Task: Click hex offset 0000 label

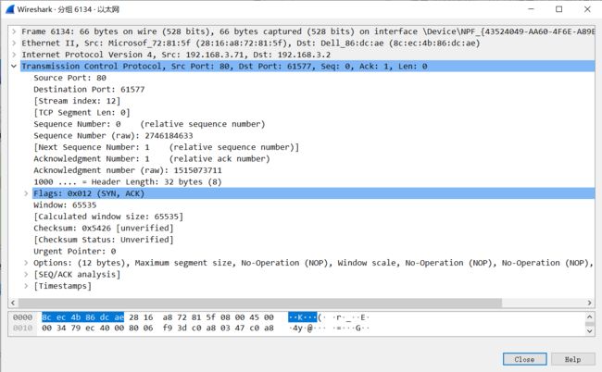Action: coord(22,317)
